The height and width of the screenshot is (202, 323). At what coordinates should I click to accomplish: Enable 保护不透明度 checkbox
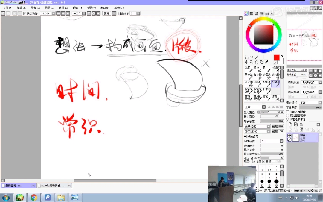click(288, 112)
